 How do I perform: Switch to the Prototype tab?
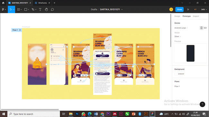(186, 16)
